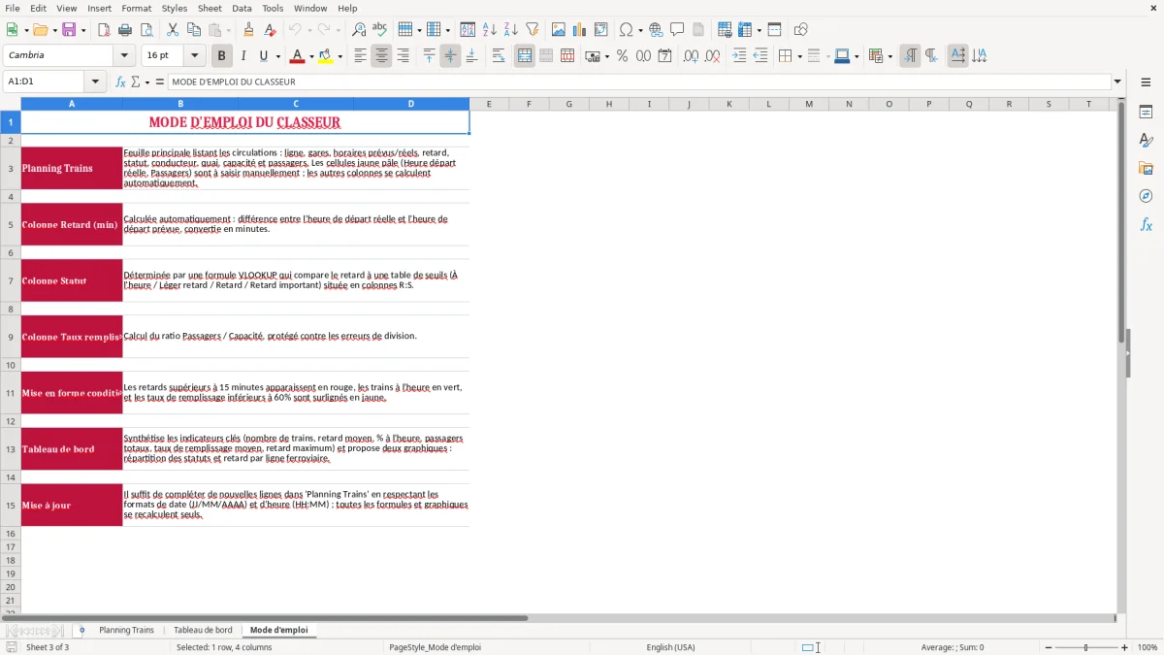The image size is (1164, 655).
Task: Open the Styles menu
Action: pos(175,8)
